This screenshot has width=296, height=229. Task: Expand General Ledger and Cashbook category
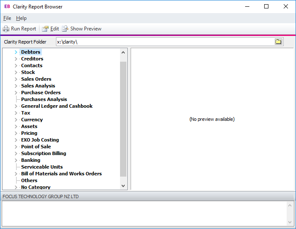tap(16, 106)
